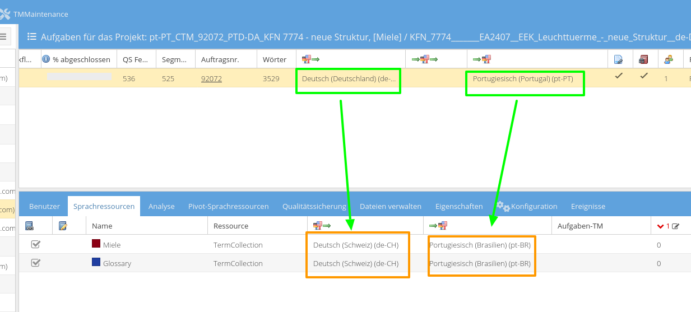691x312 pixels.
Task: Switch to the Analyse tab
Action: click(x=161, y=206)
